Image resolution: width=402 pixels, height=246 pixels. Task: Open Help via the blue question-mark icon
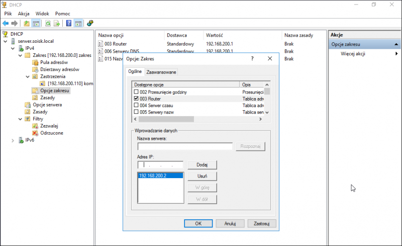pos(69,23)
